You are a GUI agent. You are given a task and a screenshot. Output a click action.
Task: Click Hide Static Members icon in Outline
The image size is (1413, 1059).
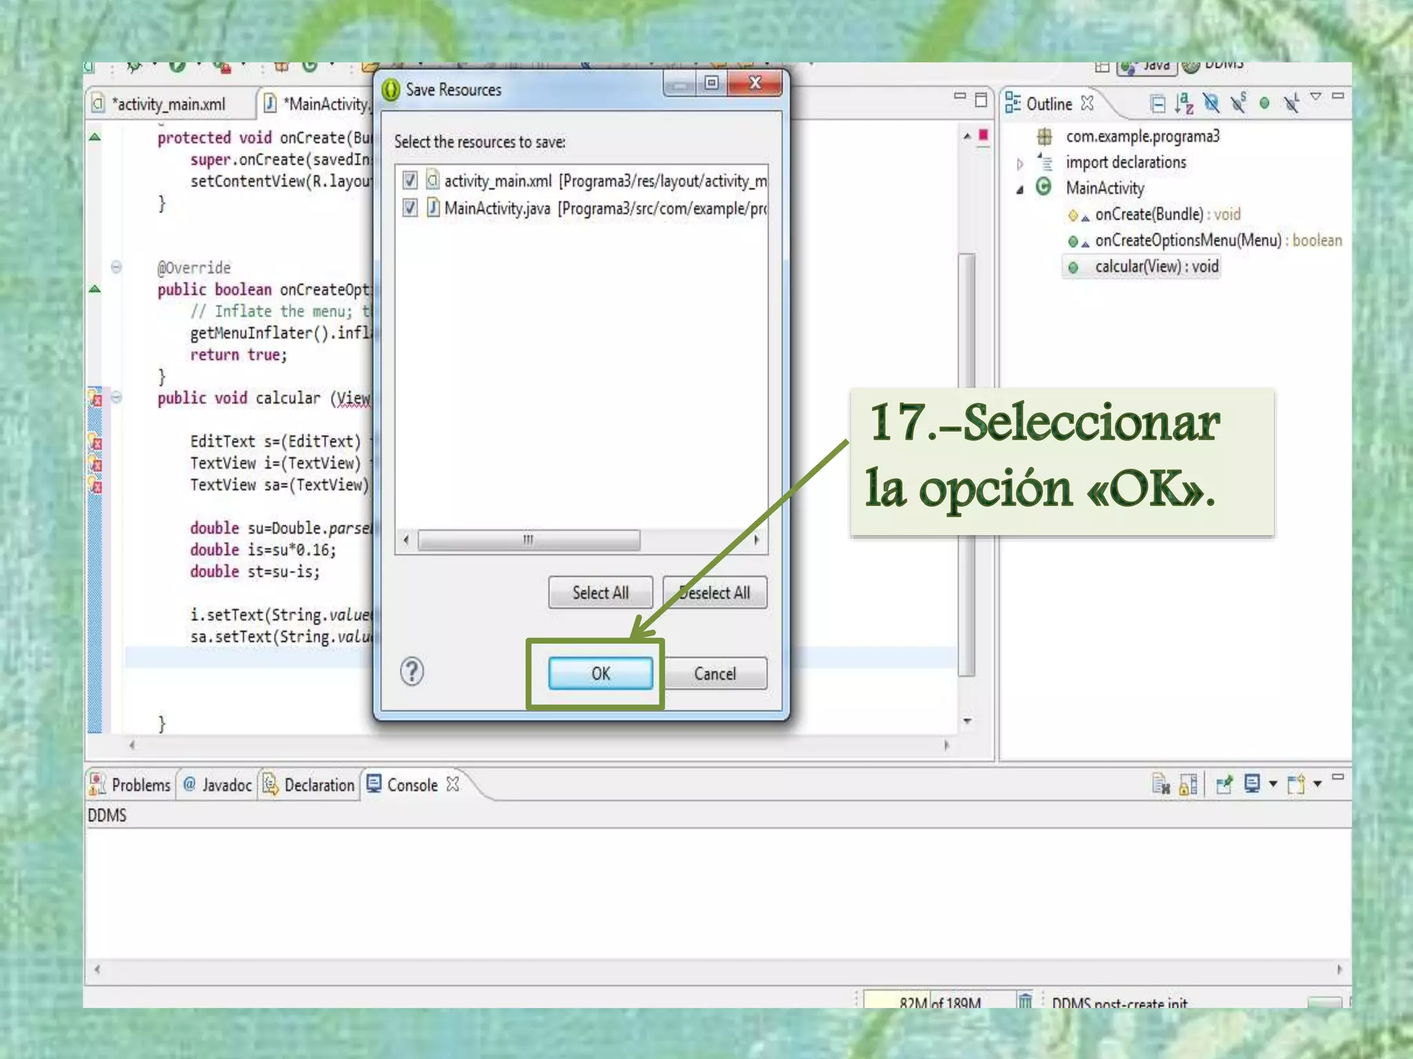[1238, 103]
